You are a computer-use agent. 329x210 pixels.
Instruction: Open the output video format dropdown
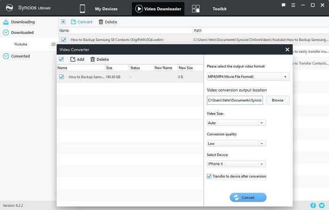pos(248,76)
